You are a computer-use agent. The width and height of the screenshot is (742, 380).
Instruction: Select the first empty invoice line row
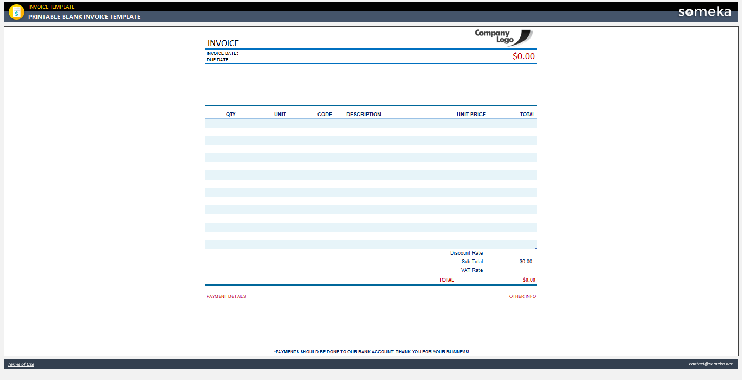(x=371, y=123)
